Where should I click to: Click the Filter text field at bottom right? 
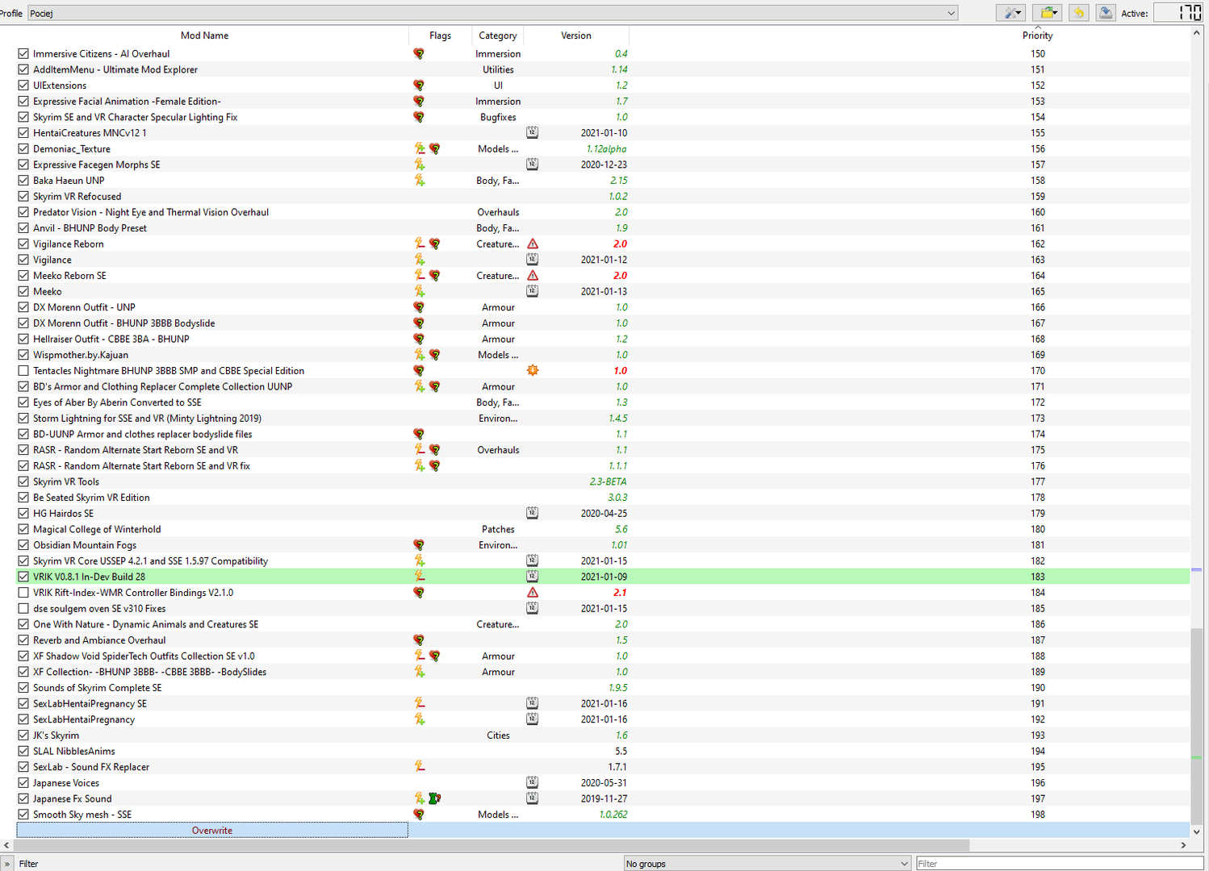pyautogui.click(x=1061, y=864)
